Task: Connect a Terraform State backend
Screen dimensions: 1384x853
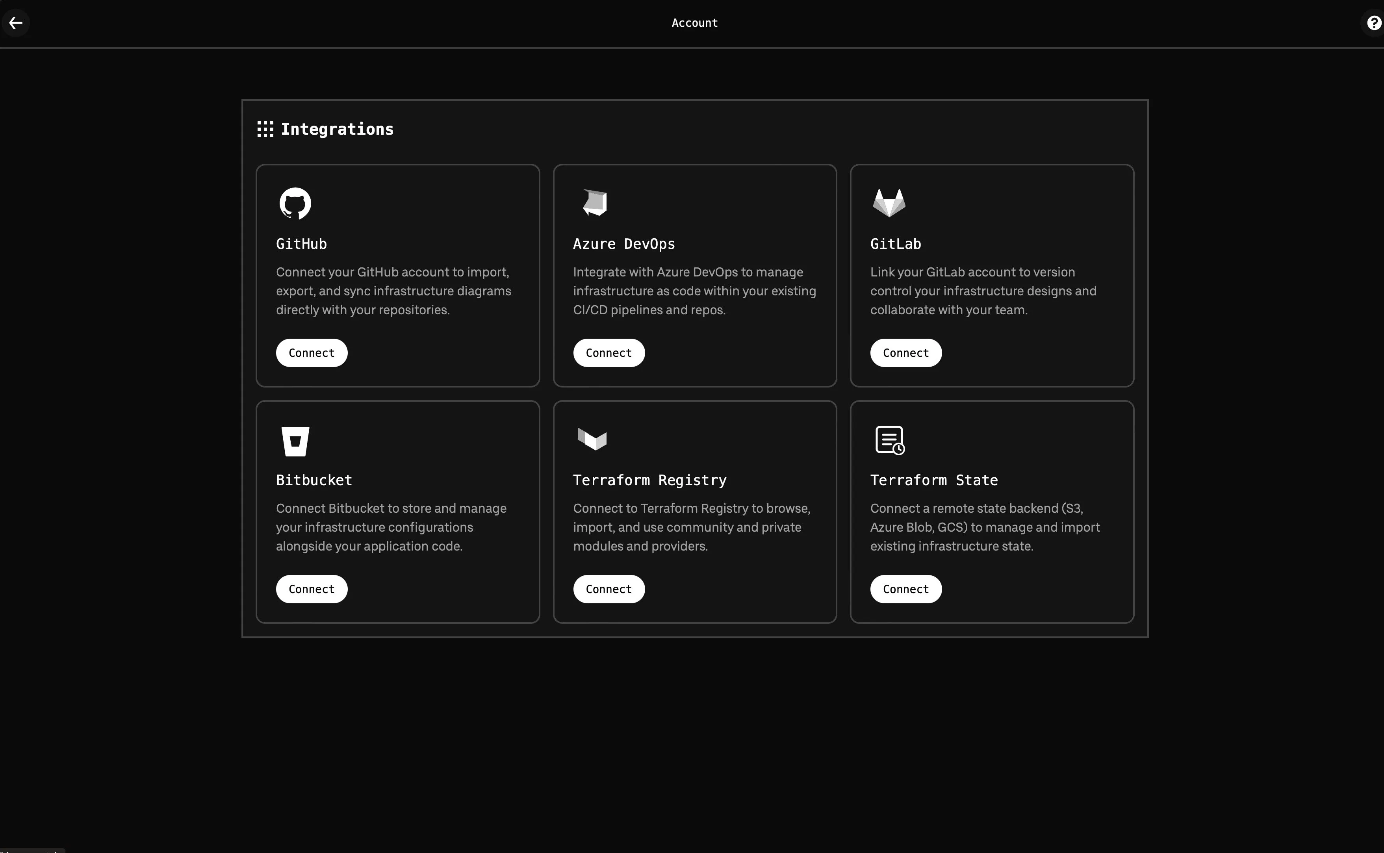Action: (x=905, y=589)
